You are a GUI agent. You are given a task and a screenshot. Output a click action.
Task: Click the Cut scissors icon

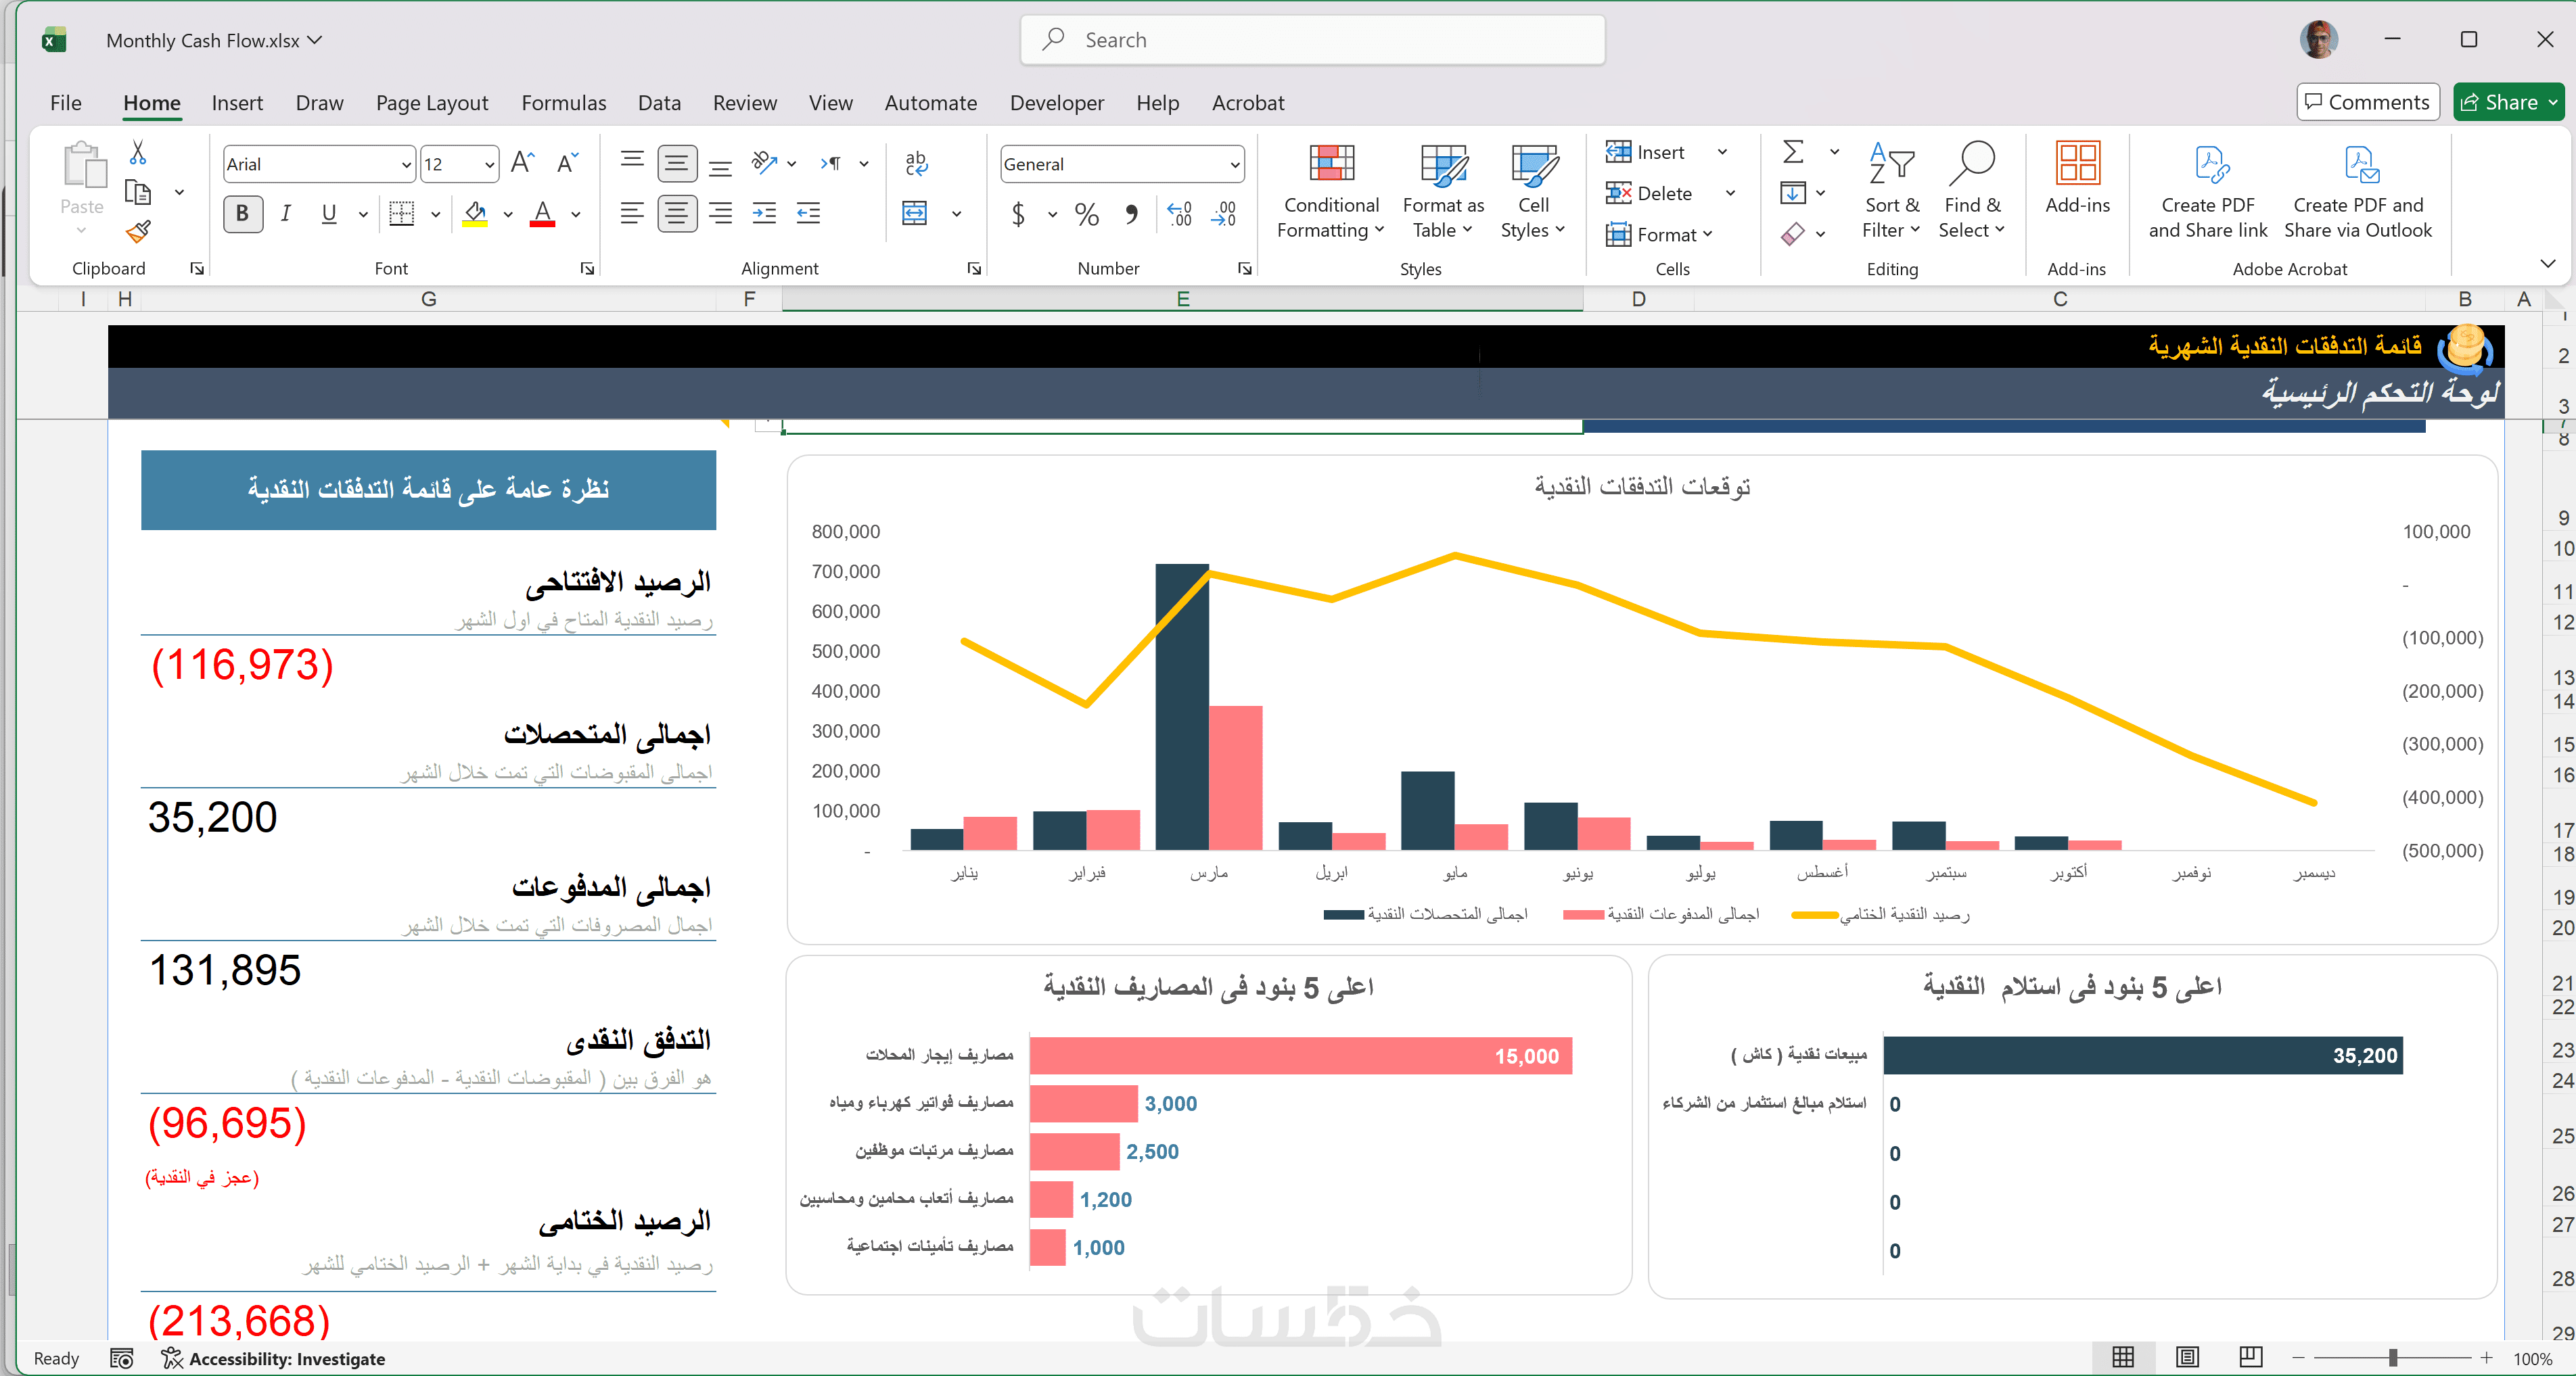pos(138,153)
